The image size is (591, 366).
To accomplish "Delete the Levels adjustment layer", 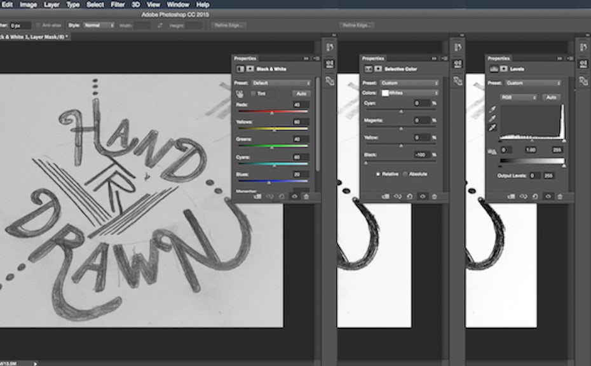I will click(559, 196).
